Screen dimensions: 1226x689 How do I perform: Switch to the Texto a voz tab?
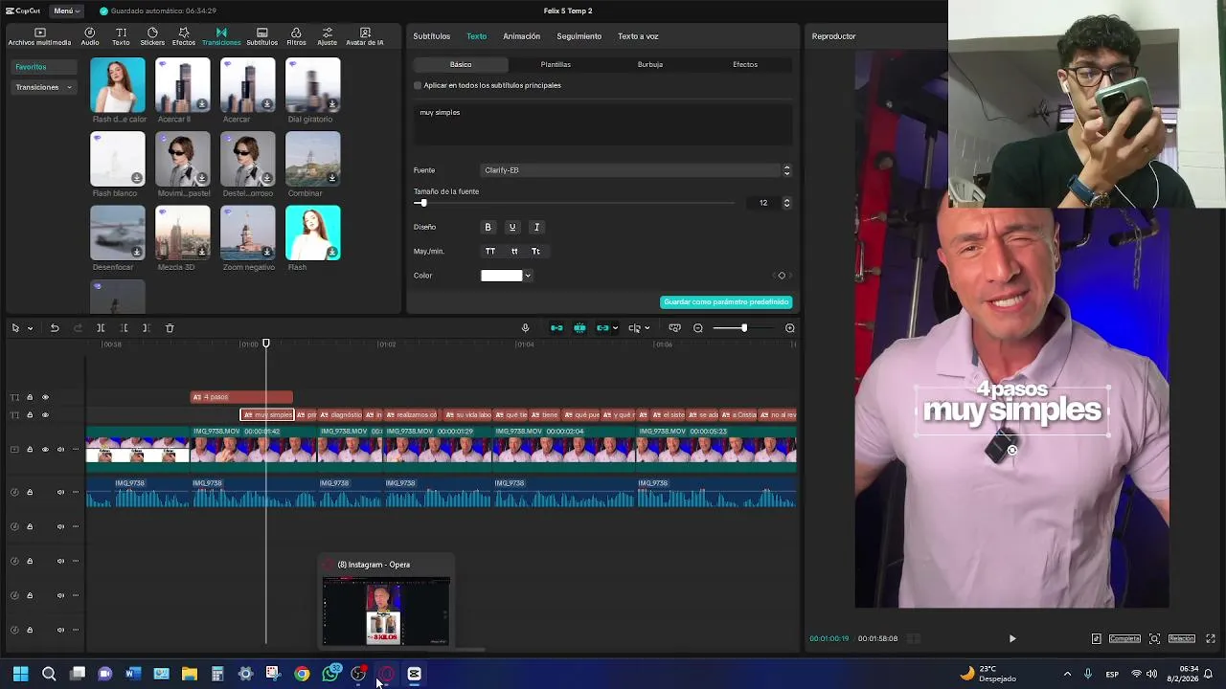(x=638, y=36)
